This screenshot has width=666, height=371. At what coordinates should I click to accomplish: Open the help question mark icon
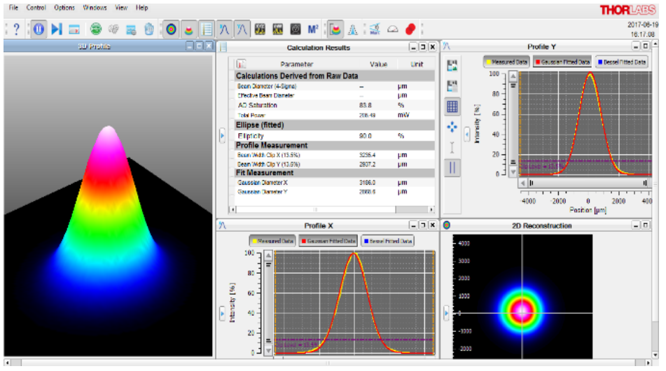pos(17,29)
